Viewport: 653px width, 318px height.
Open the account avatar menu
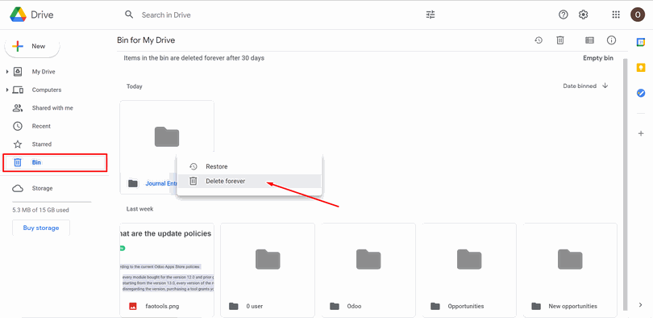[637, 15]
